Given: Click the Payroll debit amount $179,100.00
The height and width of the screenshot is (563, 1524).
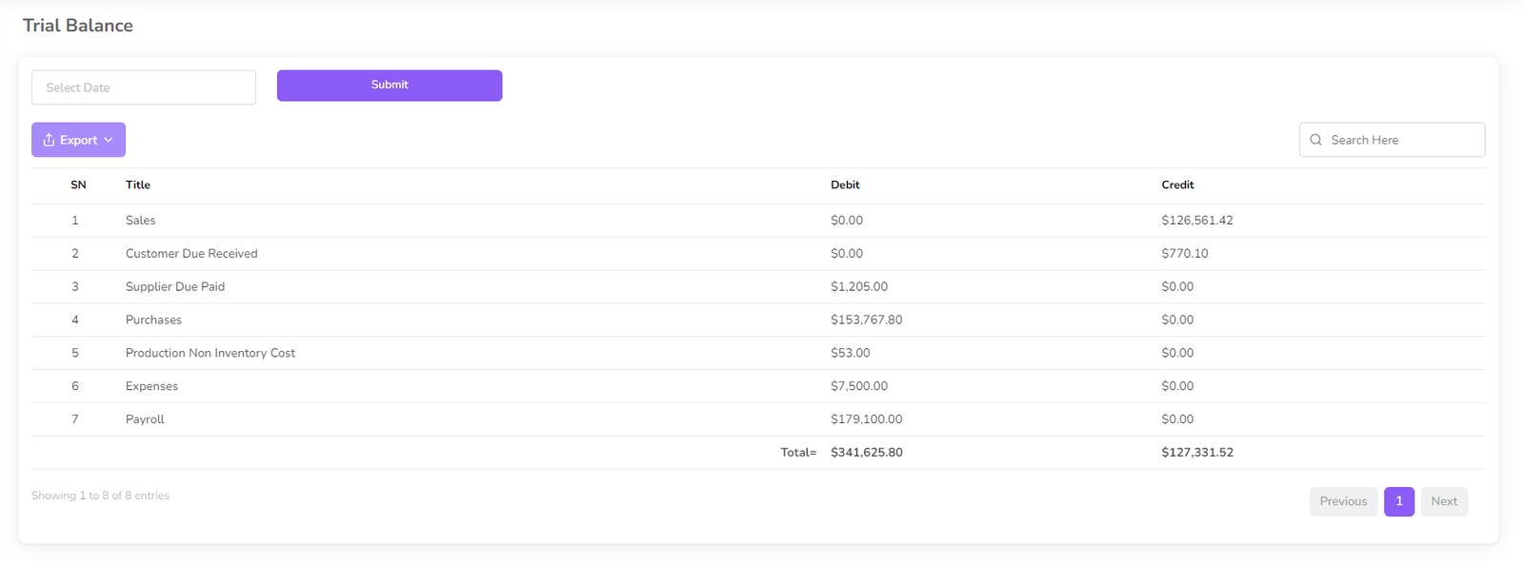Looking at the screenshot, I should click(866, 419).
